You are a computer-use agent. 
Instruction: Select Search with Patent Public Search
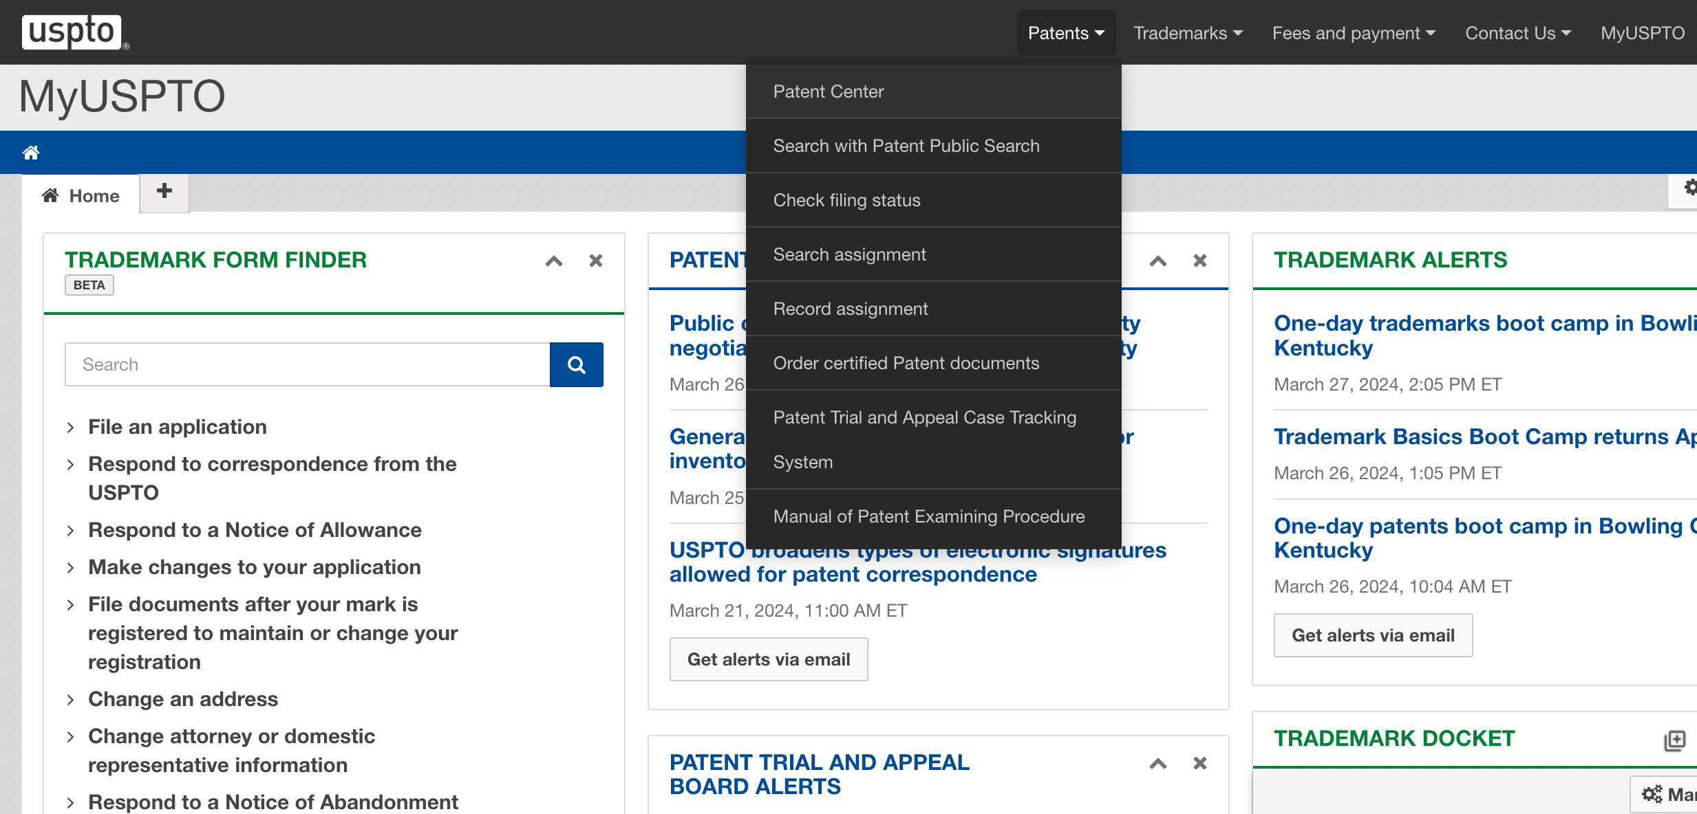coord(933,146)
